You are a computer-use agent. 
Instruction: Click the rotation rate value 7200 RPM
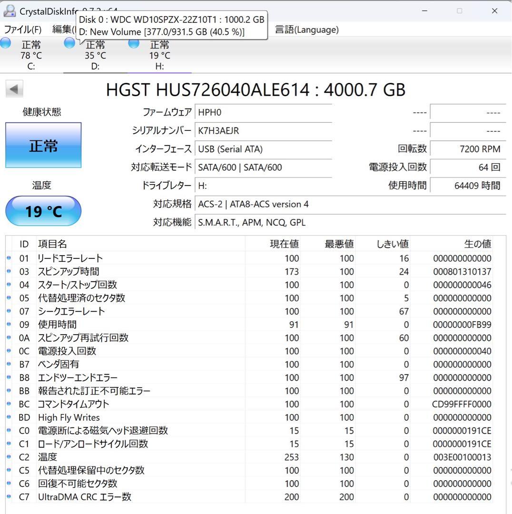[x=468, y=149]
